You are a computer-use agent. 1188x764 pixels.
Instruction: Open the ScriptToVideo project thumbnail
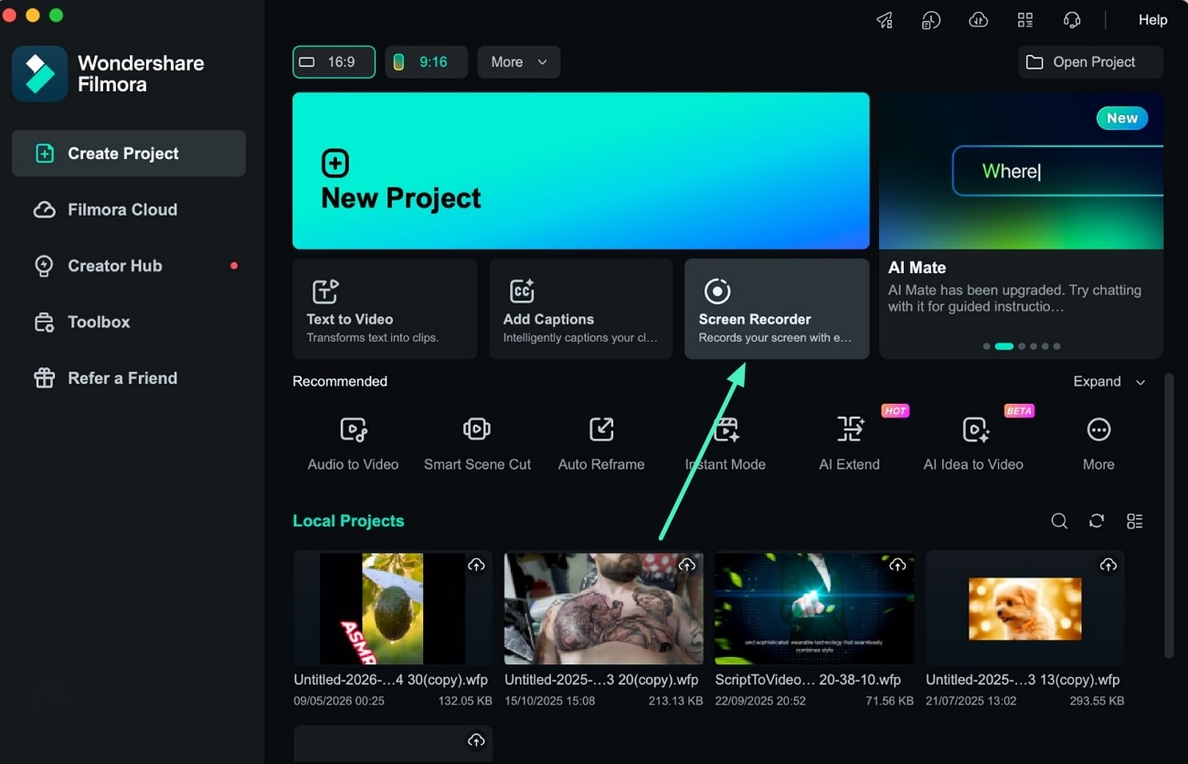(x=814, y=608)
